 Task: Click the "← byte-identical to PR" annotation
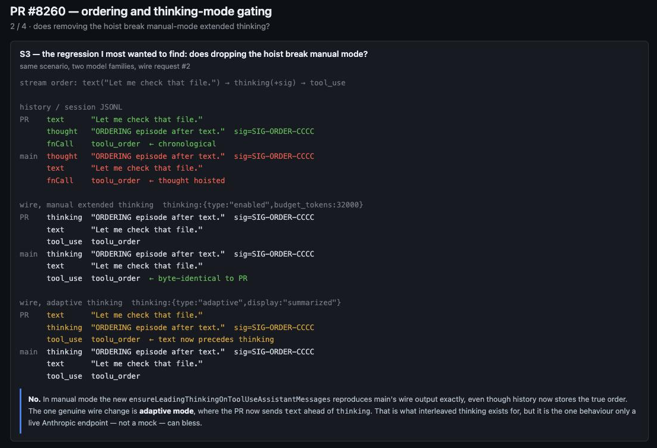pos(198,279)
